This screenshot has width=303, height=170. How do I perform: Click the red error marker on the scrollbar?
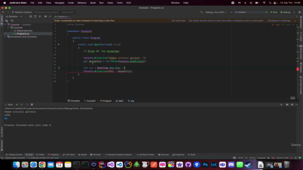(298, 69)
